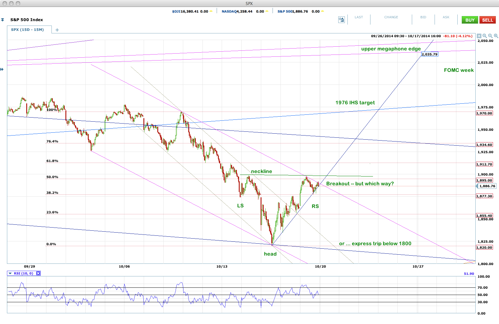Click the 1,820.00 Fibonacci price level label
This screenshot has height=324, width=499.
484,247
